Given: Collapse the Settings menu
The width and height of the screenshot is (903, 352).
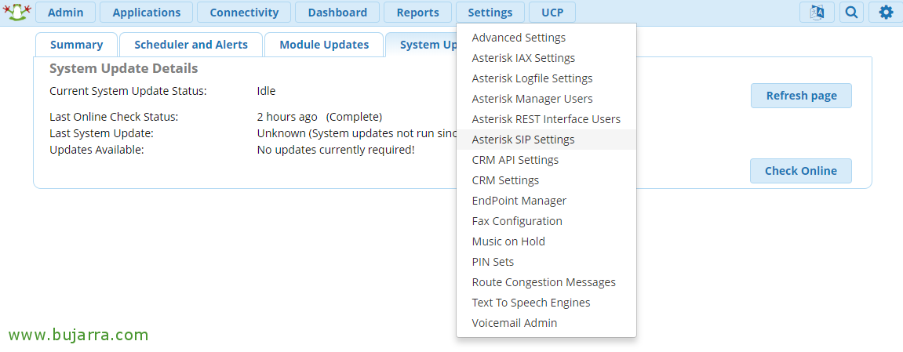Looking at the screenshot, I should pos(490,12).
